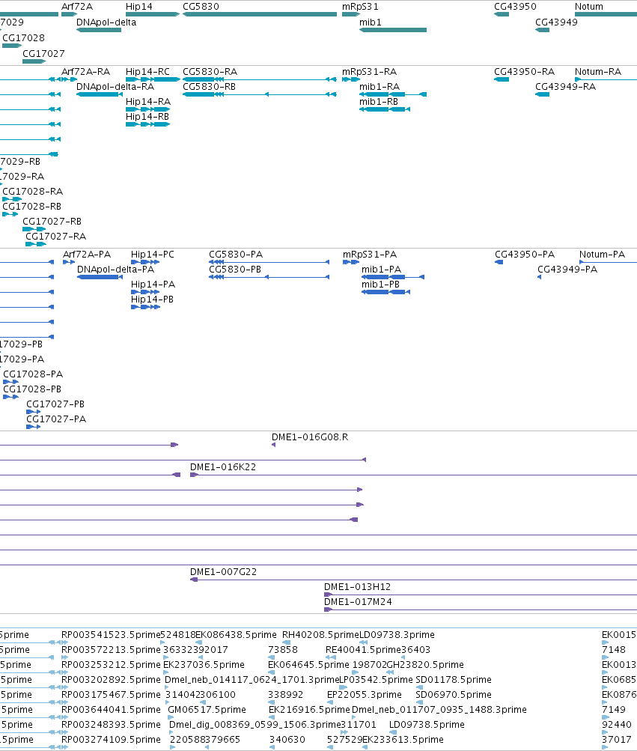Select the Notum gene label
637x751 pixels.
(x=588, y=7)
